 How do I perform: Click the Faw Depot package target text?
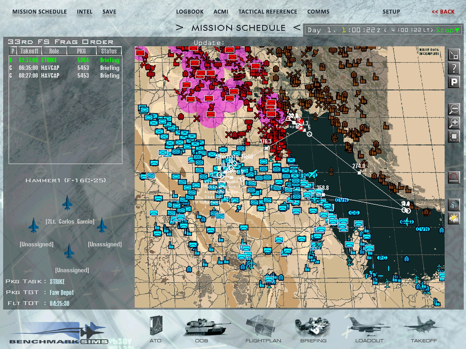(62, 292)
